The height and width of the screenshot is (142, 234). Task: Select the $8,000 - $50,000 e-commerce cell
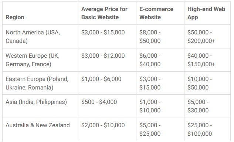click(160, 37)
